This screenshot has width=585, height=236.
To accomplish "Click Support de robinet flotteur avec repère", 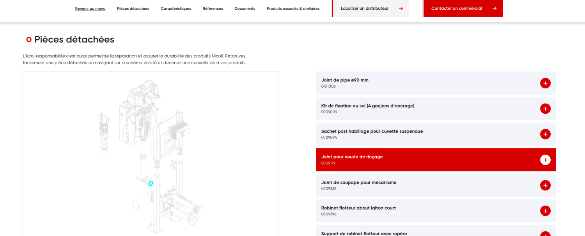I will pos(364,234).
